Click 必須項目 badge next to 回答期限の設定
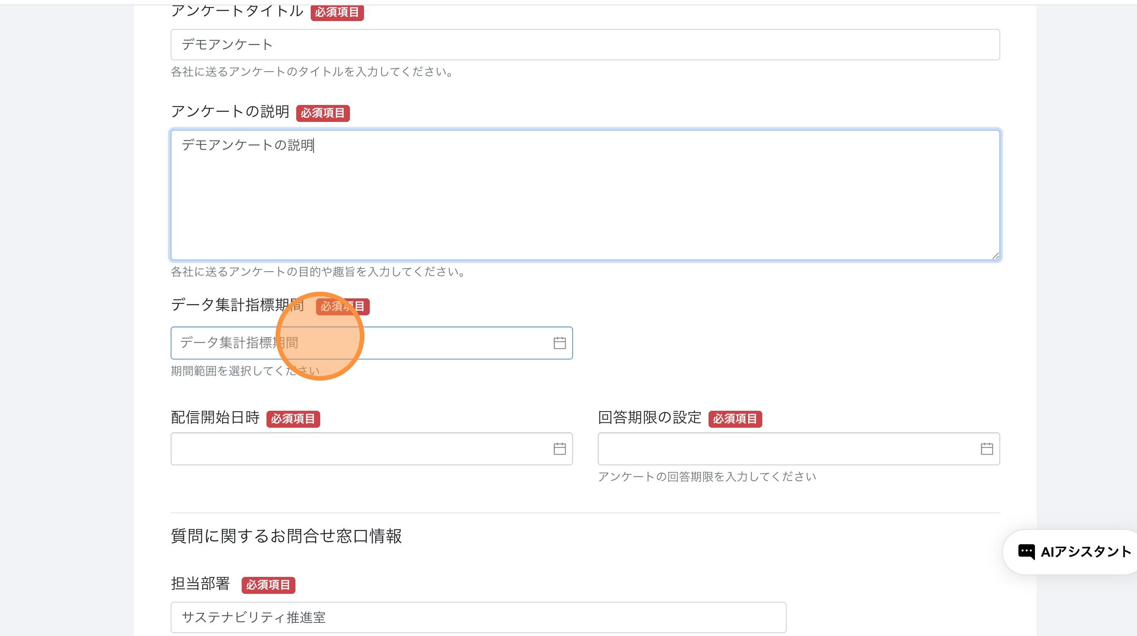The height and width of the screenshot is (636, 1137). coord(735,418)
